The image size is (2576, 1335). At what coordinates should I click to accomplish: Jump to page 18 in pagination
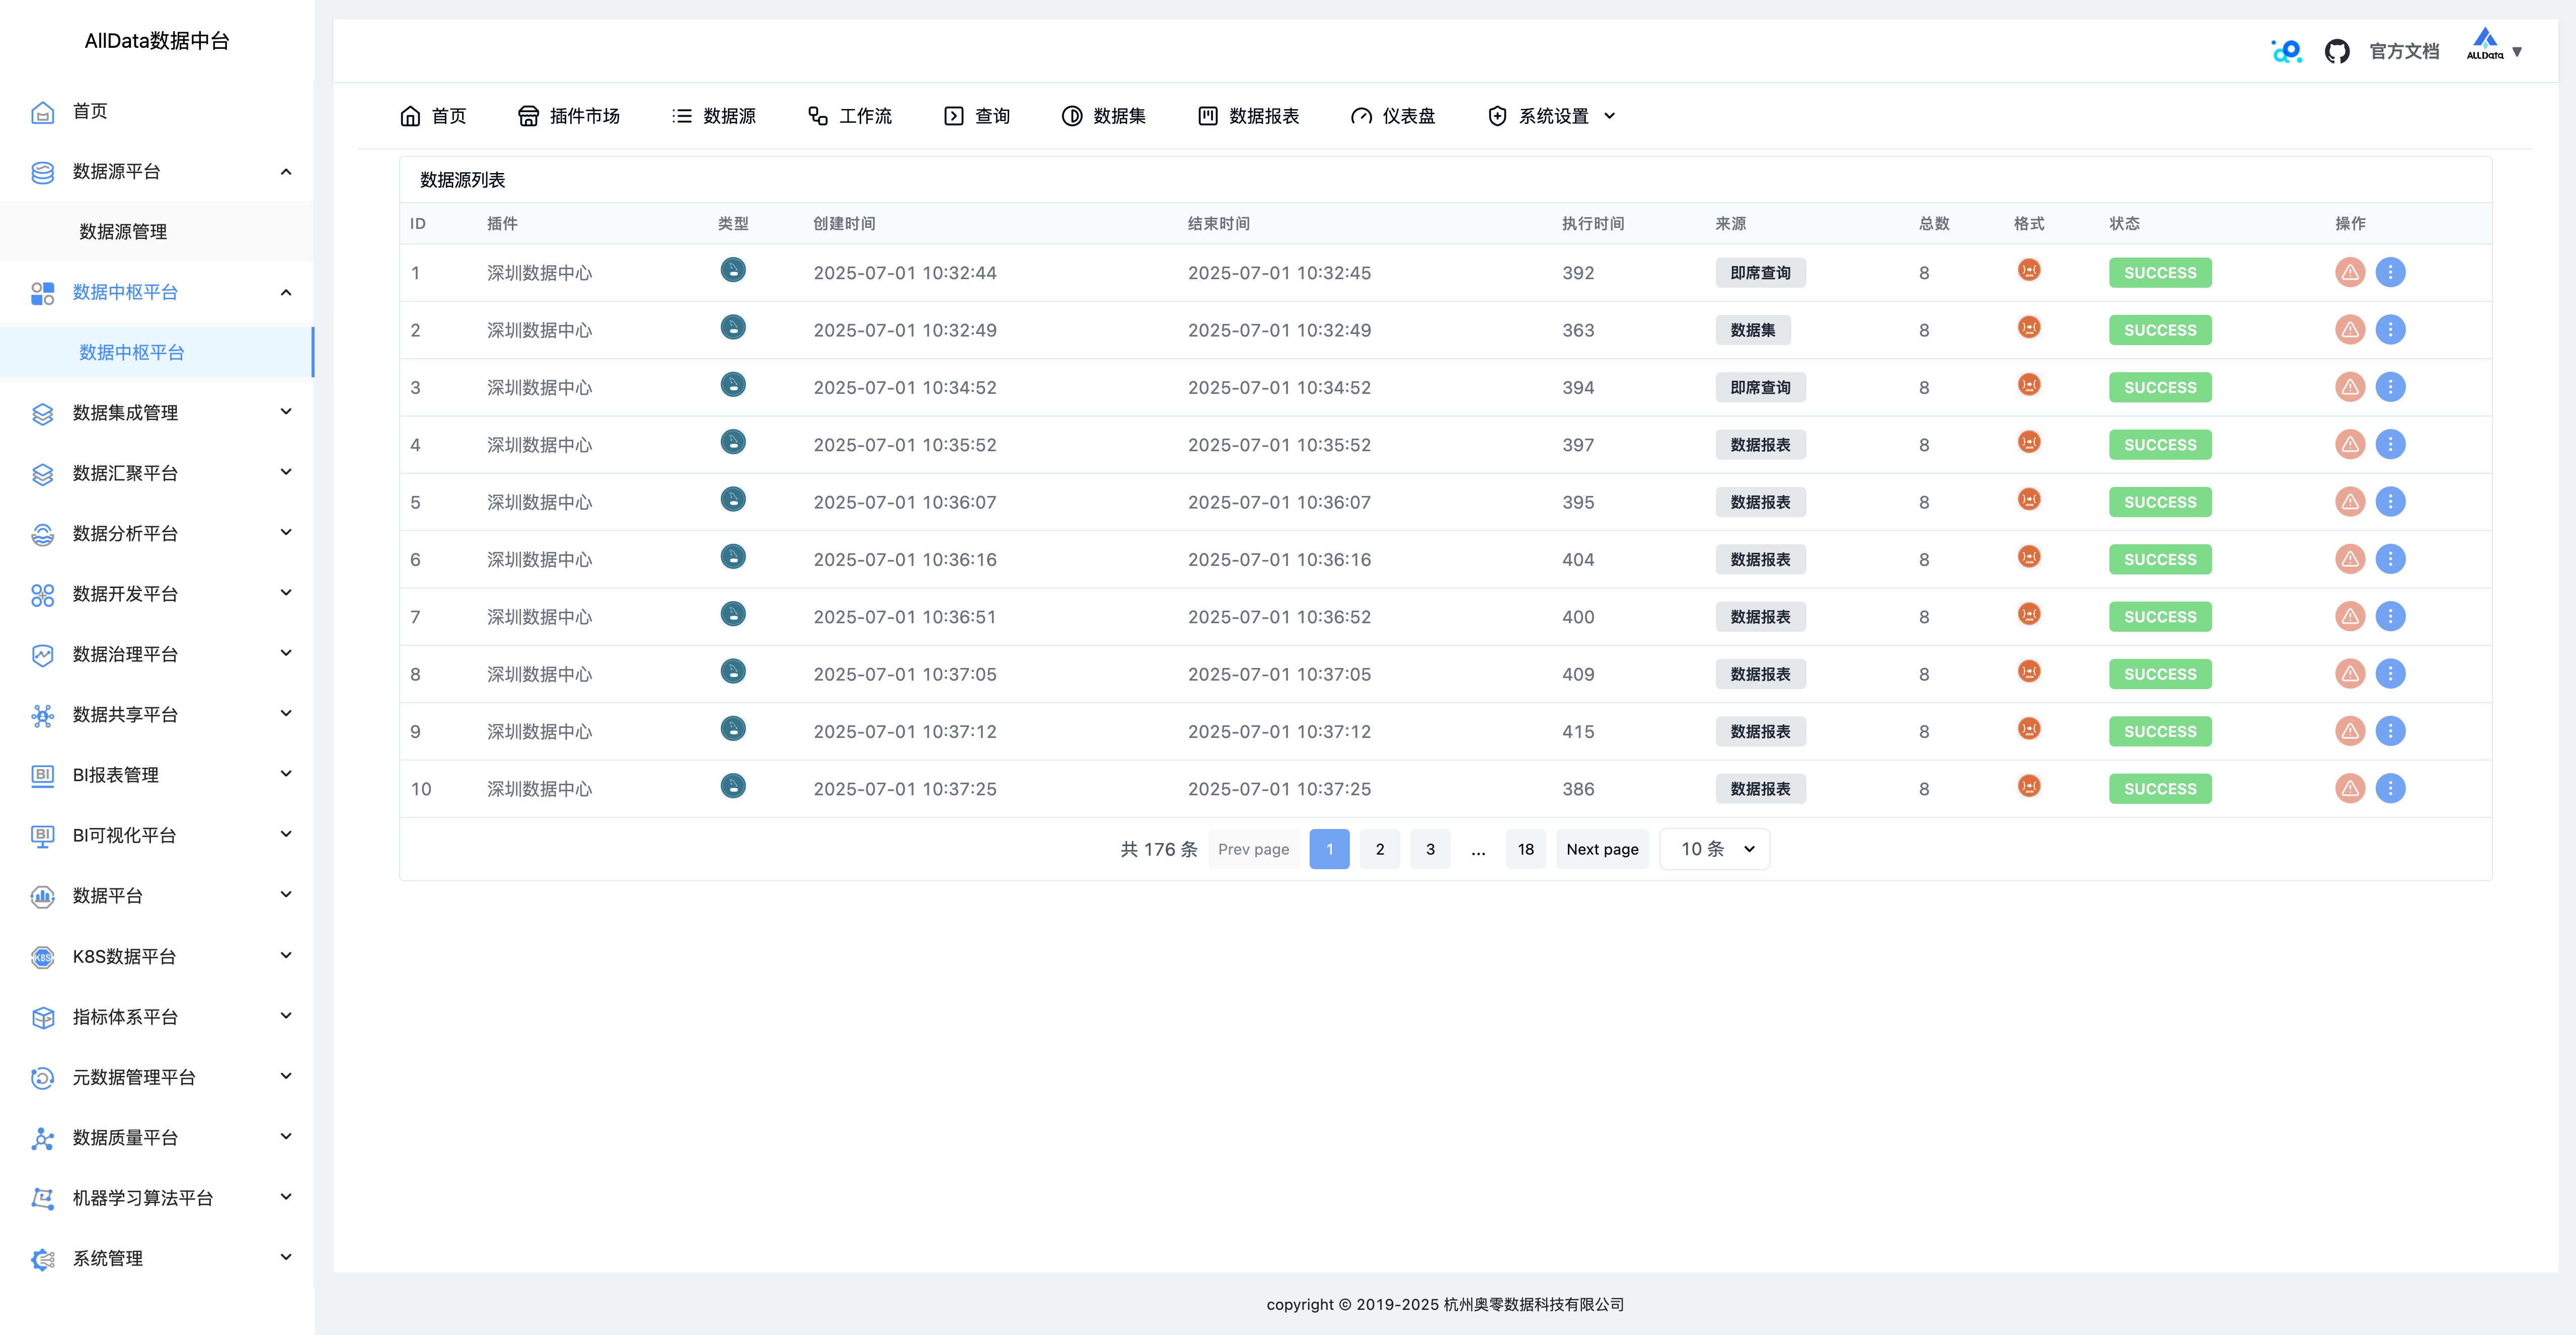coord(1525,849)
